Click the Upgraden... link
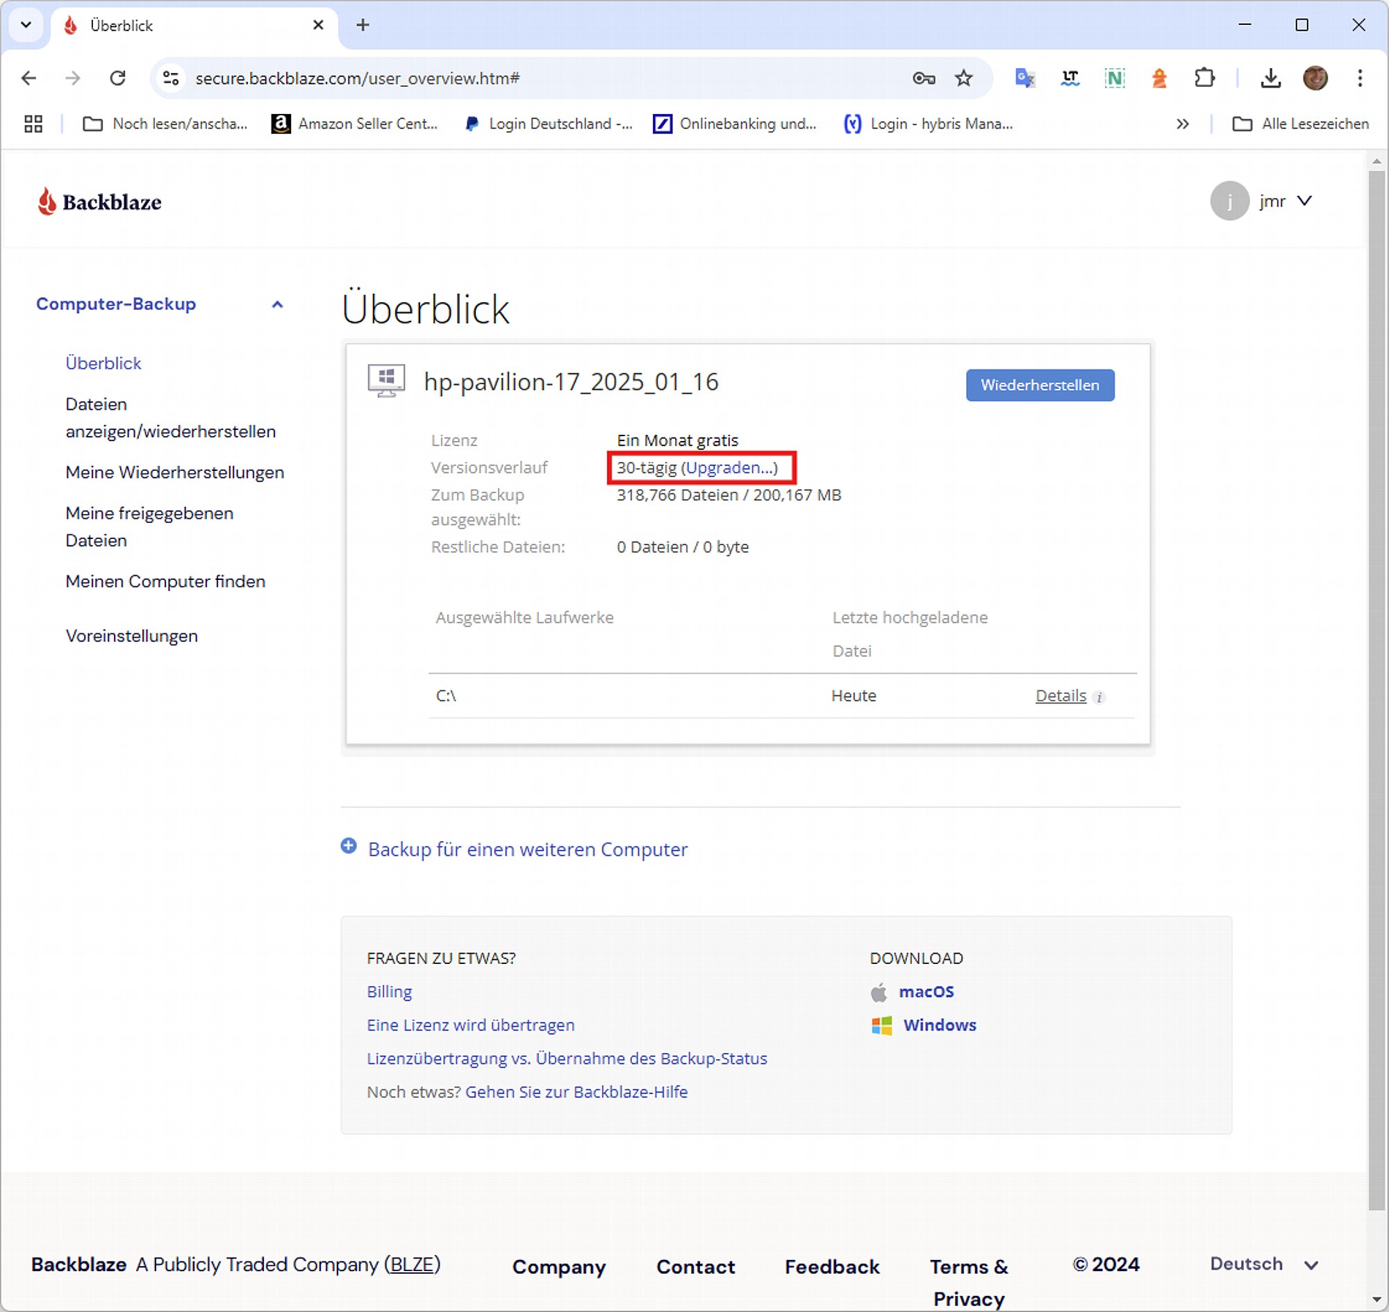This screenshot has height=1312, width=1389. 729,467
